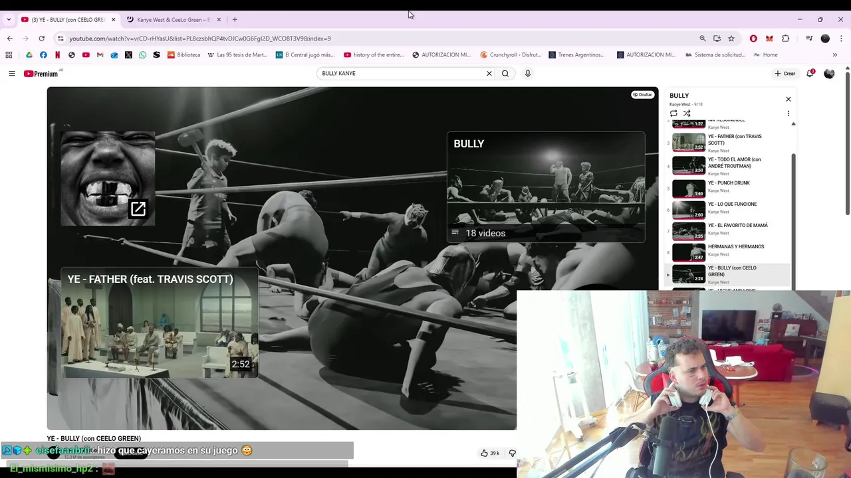Play HERMANAS Y HERMANOS playlist item
The width and height of the screenshot is (851, 478).
point(728,252)
